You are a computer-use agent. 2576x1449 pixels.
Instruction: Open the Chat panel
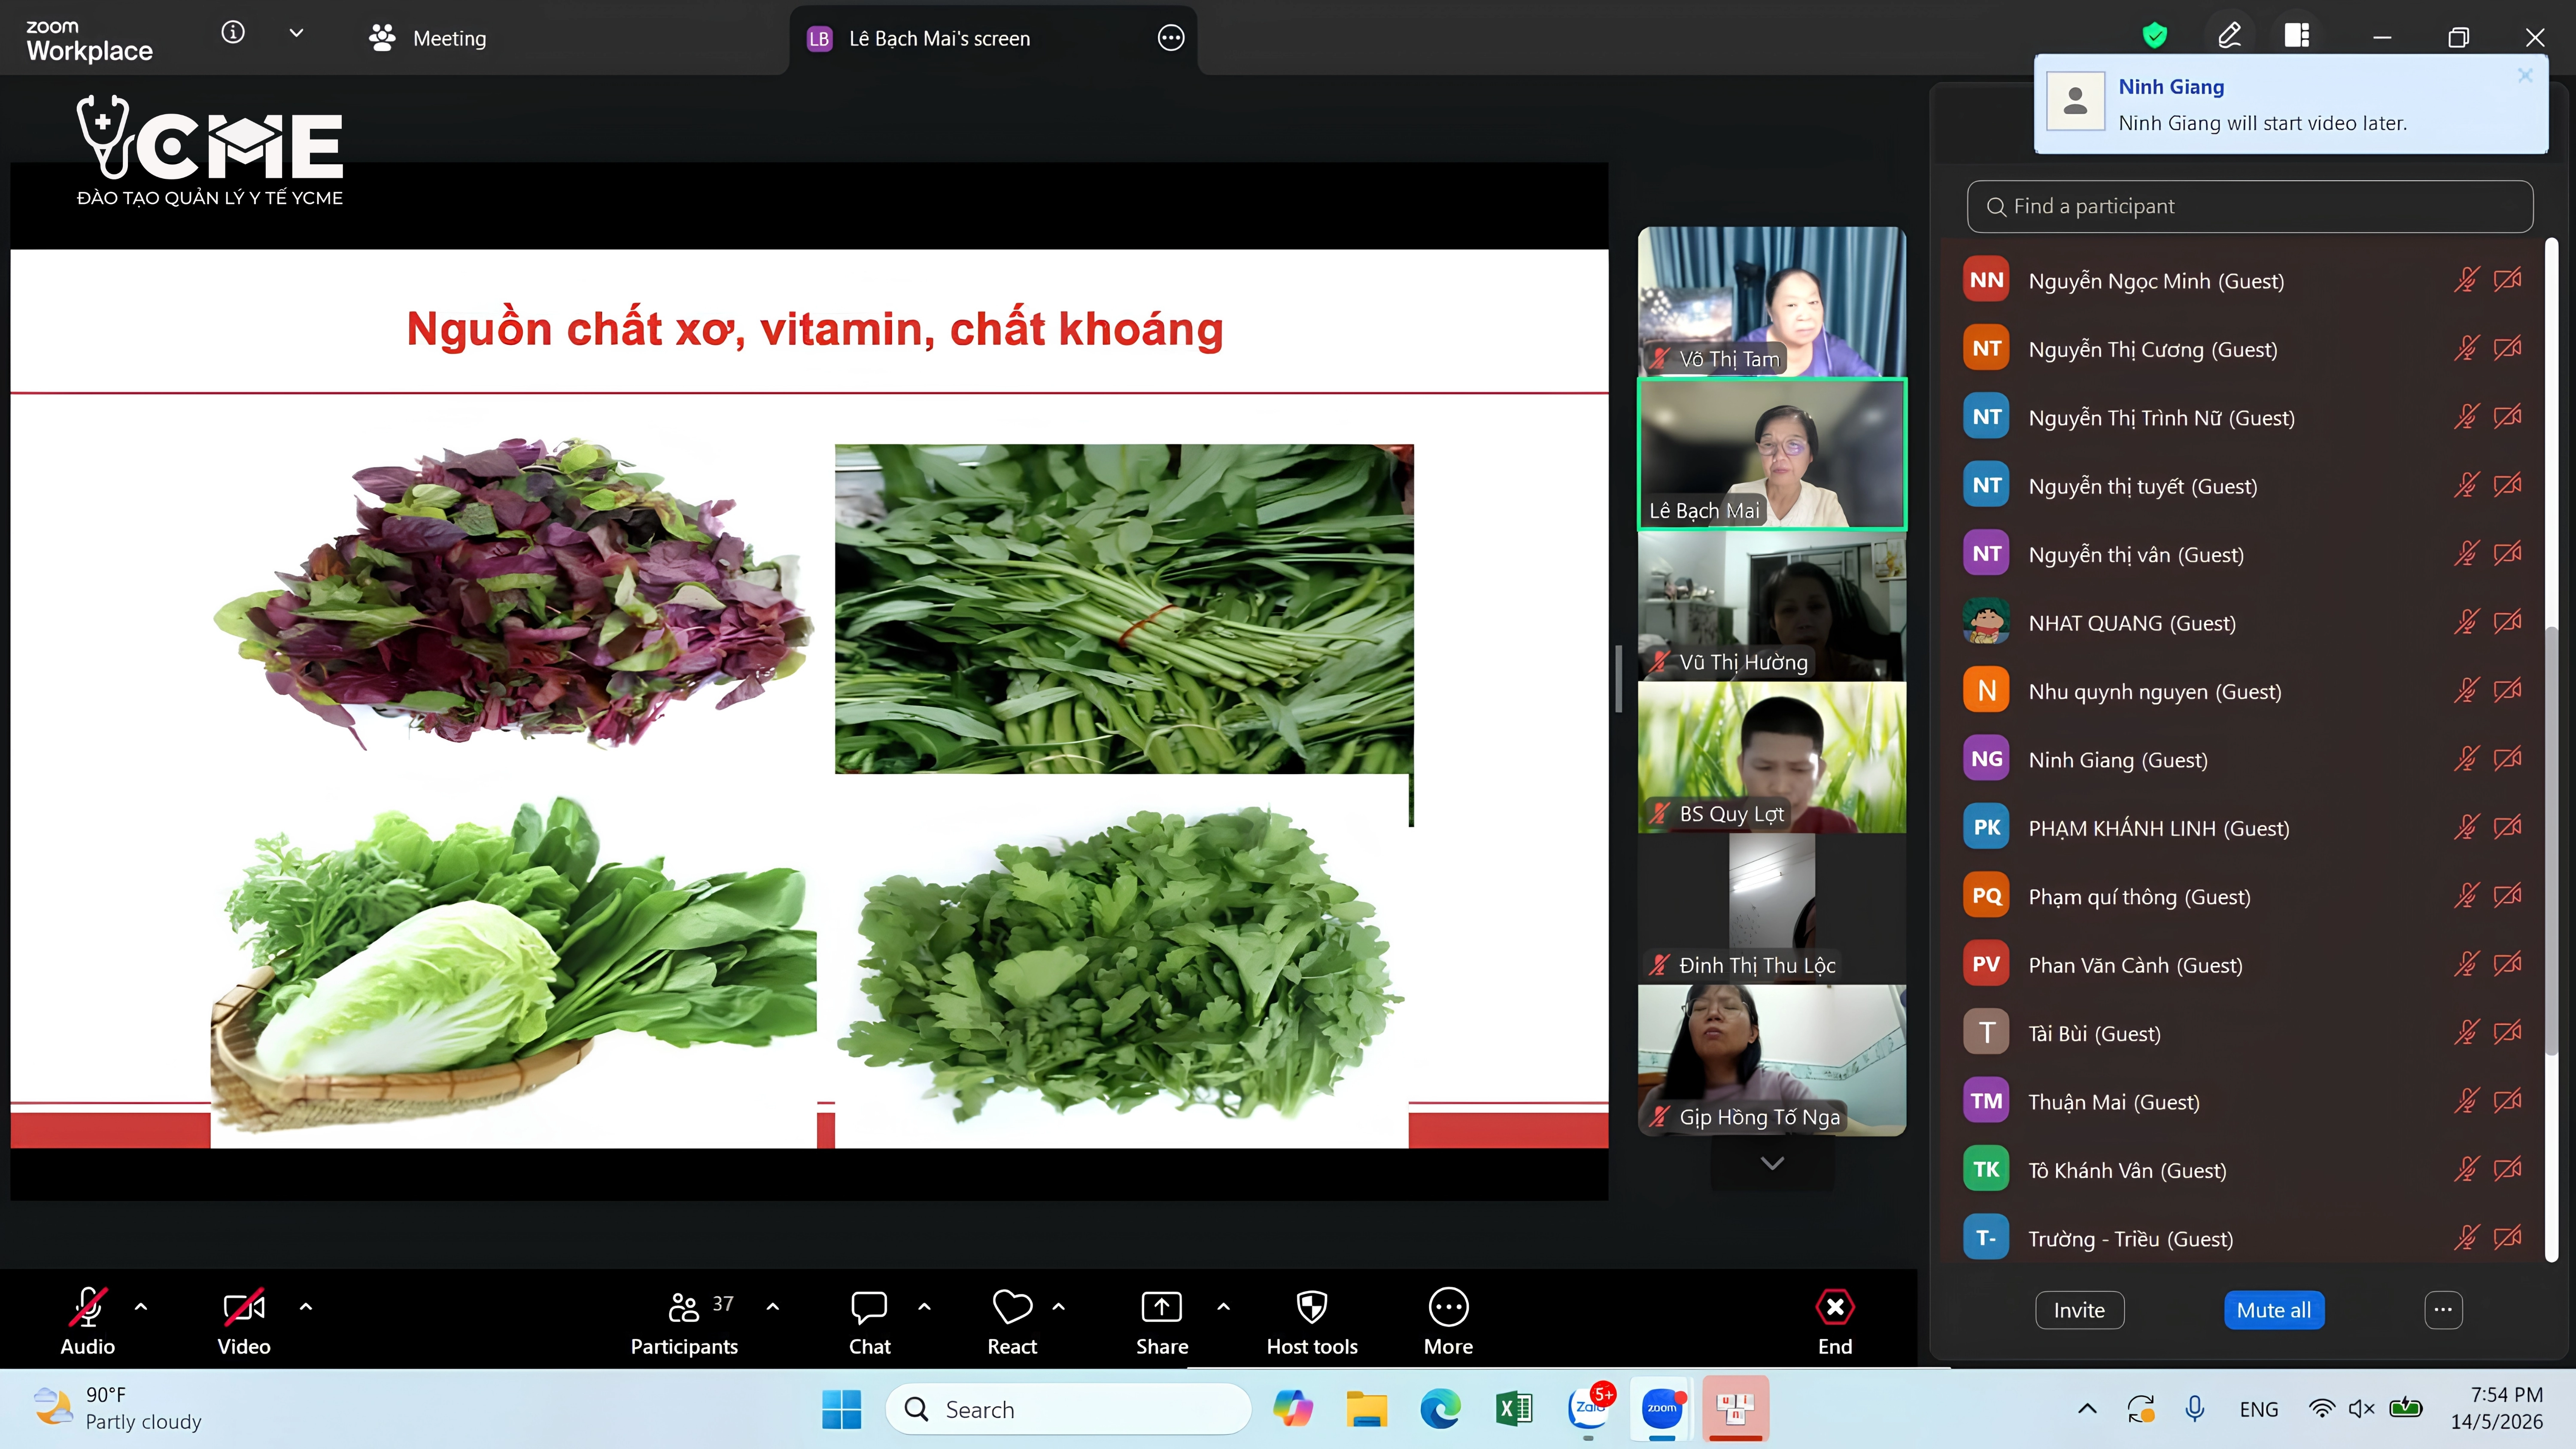coord(869,1320)
